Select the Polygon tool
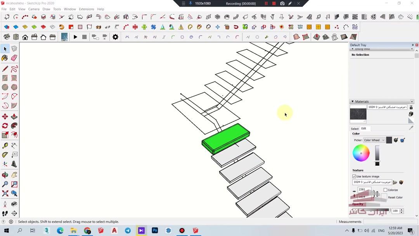Viewport: 419px width, 236px height. (14, 87)
